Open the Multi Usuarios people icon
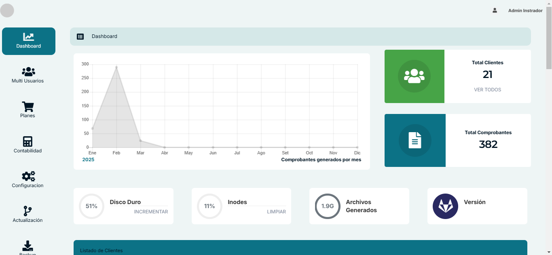Screen dimensions: 552x255 tap(28, 72)
